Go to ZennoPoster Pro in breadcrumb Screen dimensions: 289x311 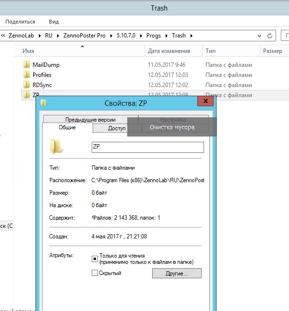[x=84, y=36]
